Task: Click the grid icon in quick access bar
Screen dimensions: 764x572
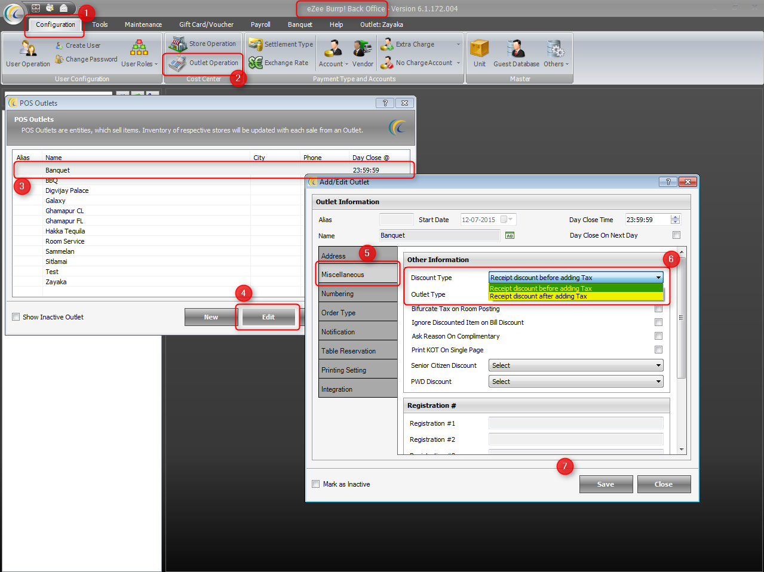Action: pyautogui.click(x=36, y=8)
